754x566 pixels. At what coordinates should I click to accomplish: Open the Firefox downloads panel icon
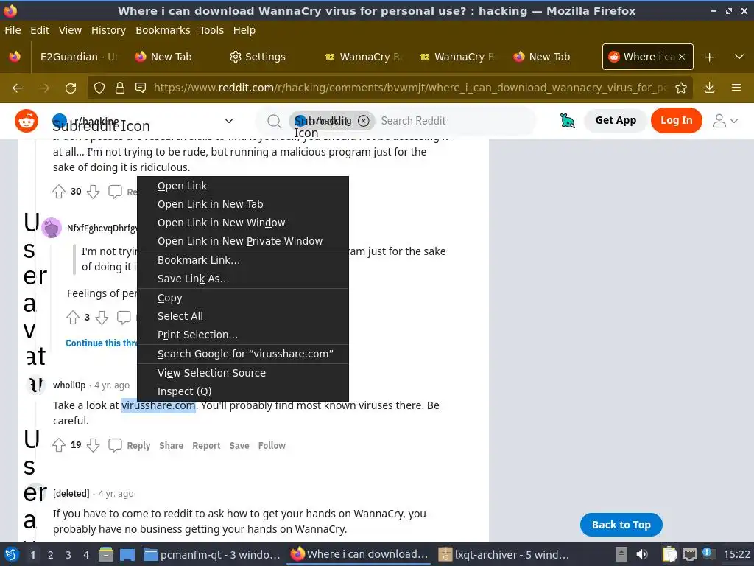[709, 88]
